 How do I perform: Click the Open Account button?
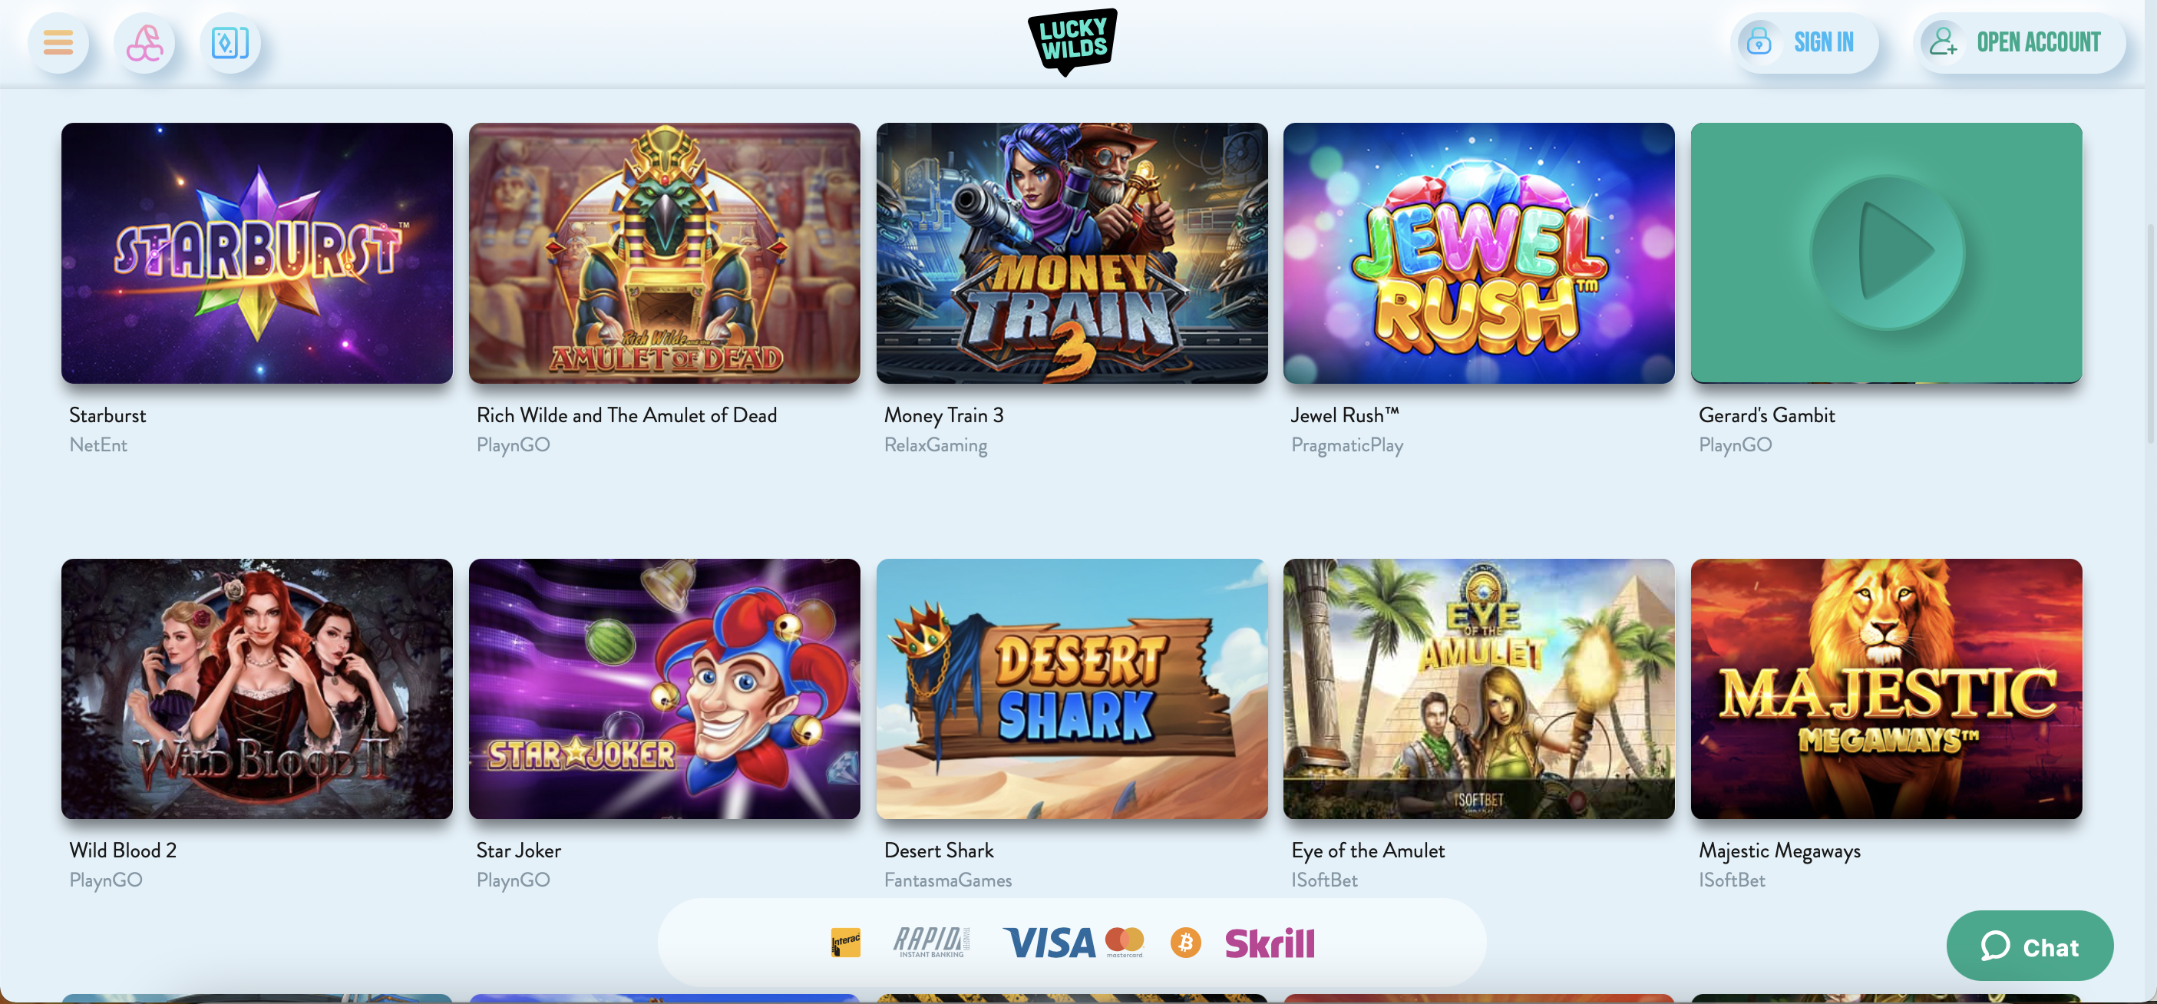[x=2019, y=43]
